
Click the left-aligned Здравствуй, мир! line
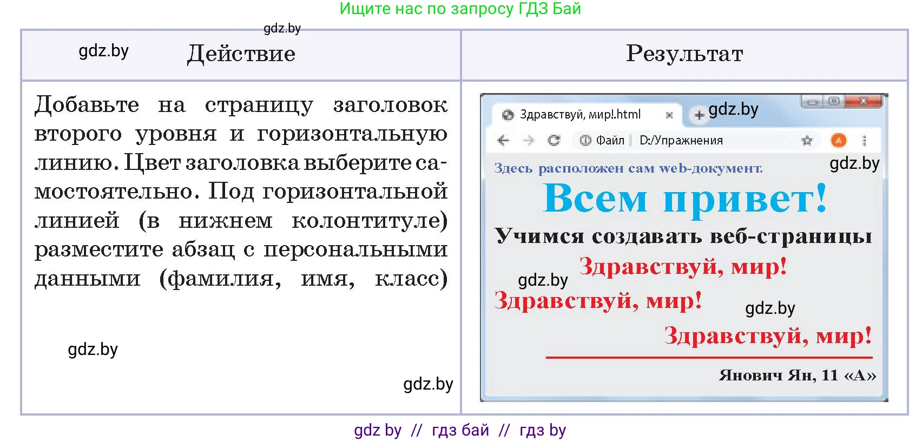click(598, 300)
